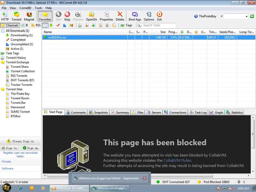Viewport: 256px width, 192px height.
Task: Select the srv8019fre.iso task row
Action: 148,37
